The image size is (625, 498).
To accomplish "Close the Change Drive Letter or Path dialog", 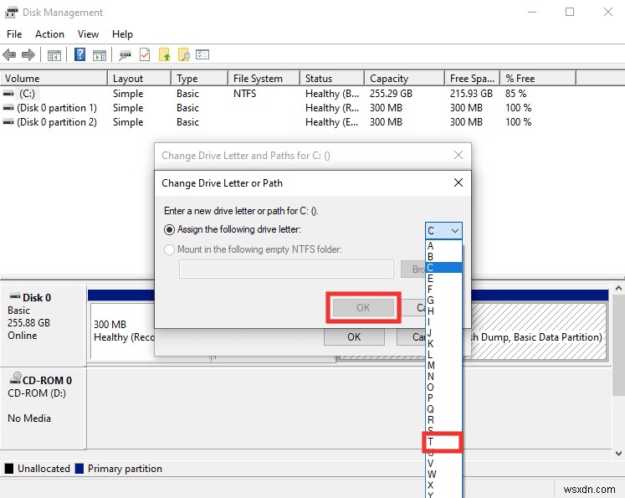I will click(x=459, y=182).
